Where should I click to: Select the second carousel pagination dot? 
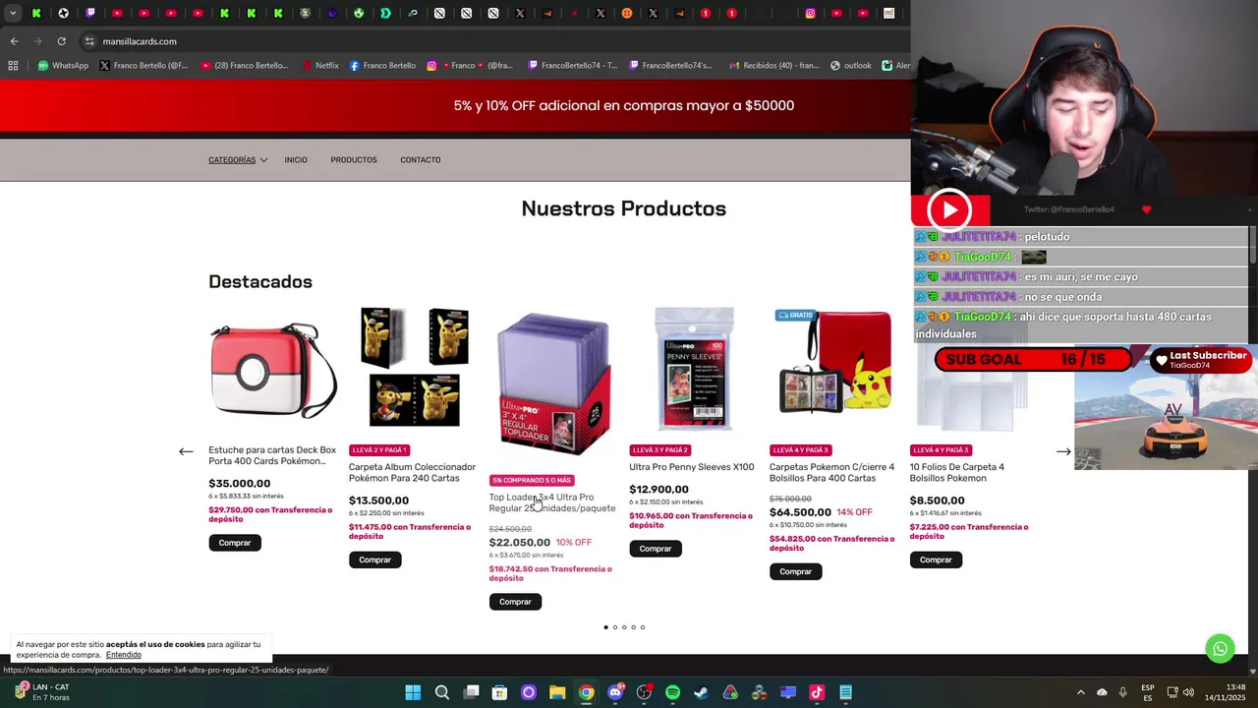(x=615, y=627)
